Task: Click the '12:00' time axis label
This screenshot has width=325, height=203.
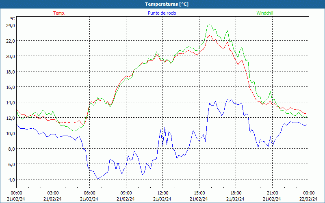Action: 163,193
